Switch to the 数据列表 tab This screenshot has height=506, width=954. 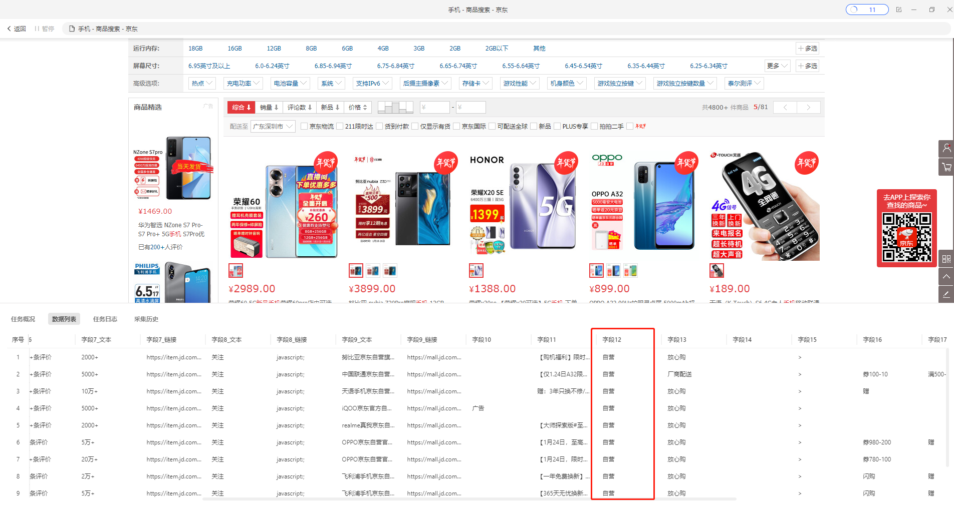(64, 319)
